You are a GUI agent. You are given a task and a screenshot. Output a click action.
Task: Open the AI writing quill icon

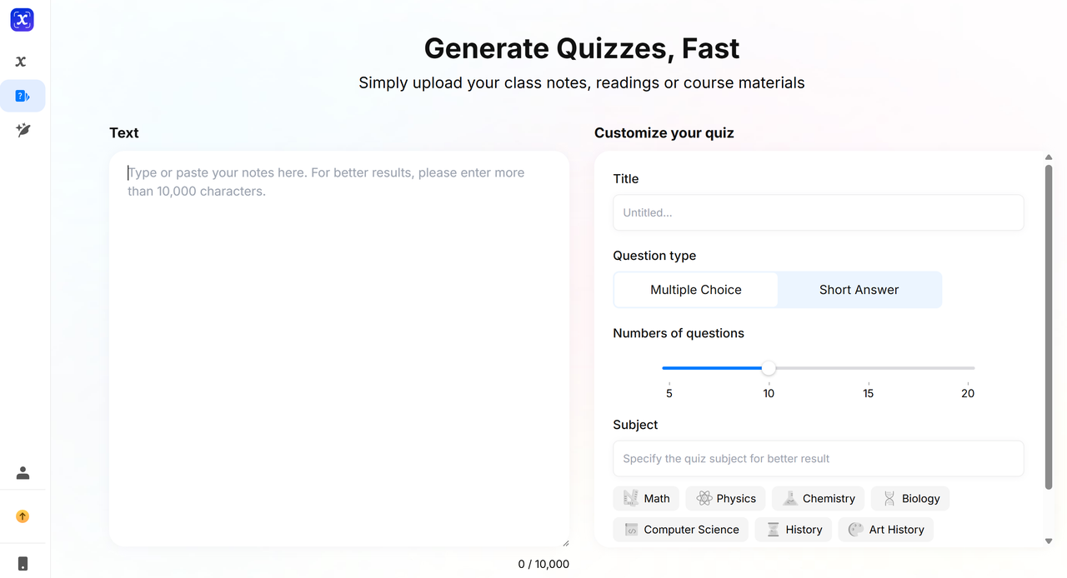pos(23,130)
